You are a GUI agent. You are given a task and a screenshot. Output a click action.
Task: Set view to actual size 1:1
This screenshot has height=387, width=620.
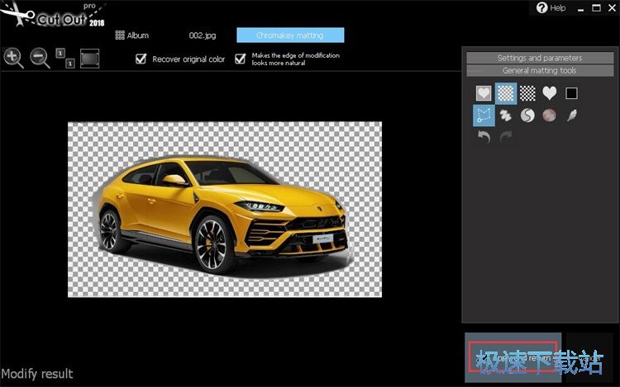[65, 58]
